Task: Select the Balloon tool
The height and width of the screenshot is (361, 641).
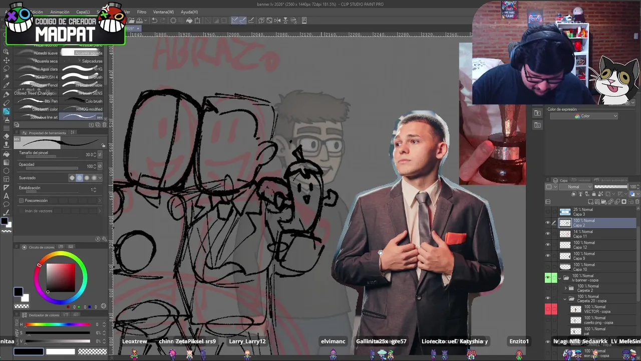Action: (x=7, y=205)
